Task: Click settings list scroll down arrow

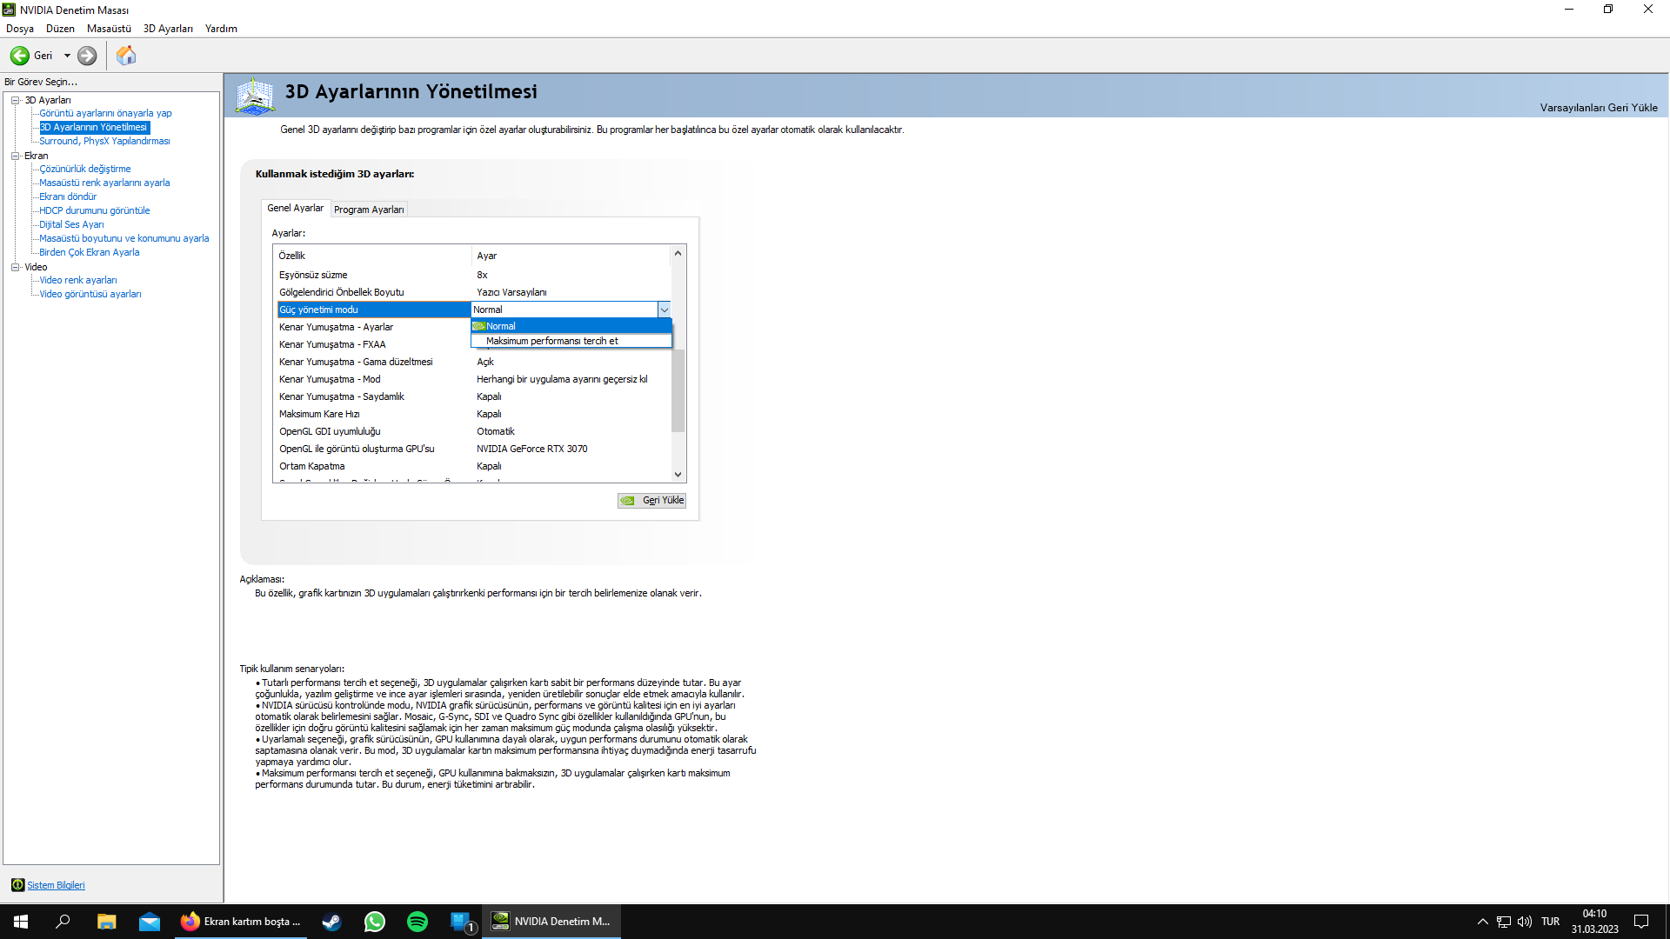Action: click(x=678, y=475)
